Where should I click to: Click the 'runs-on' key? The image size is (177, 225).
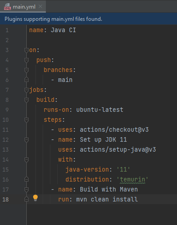click(56, 110)
